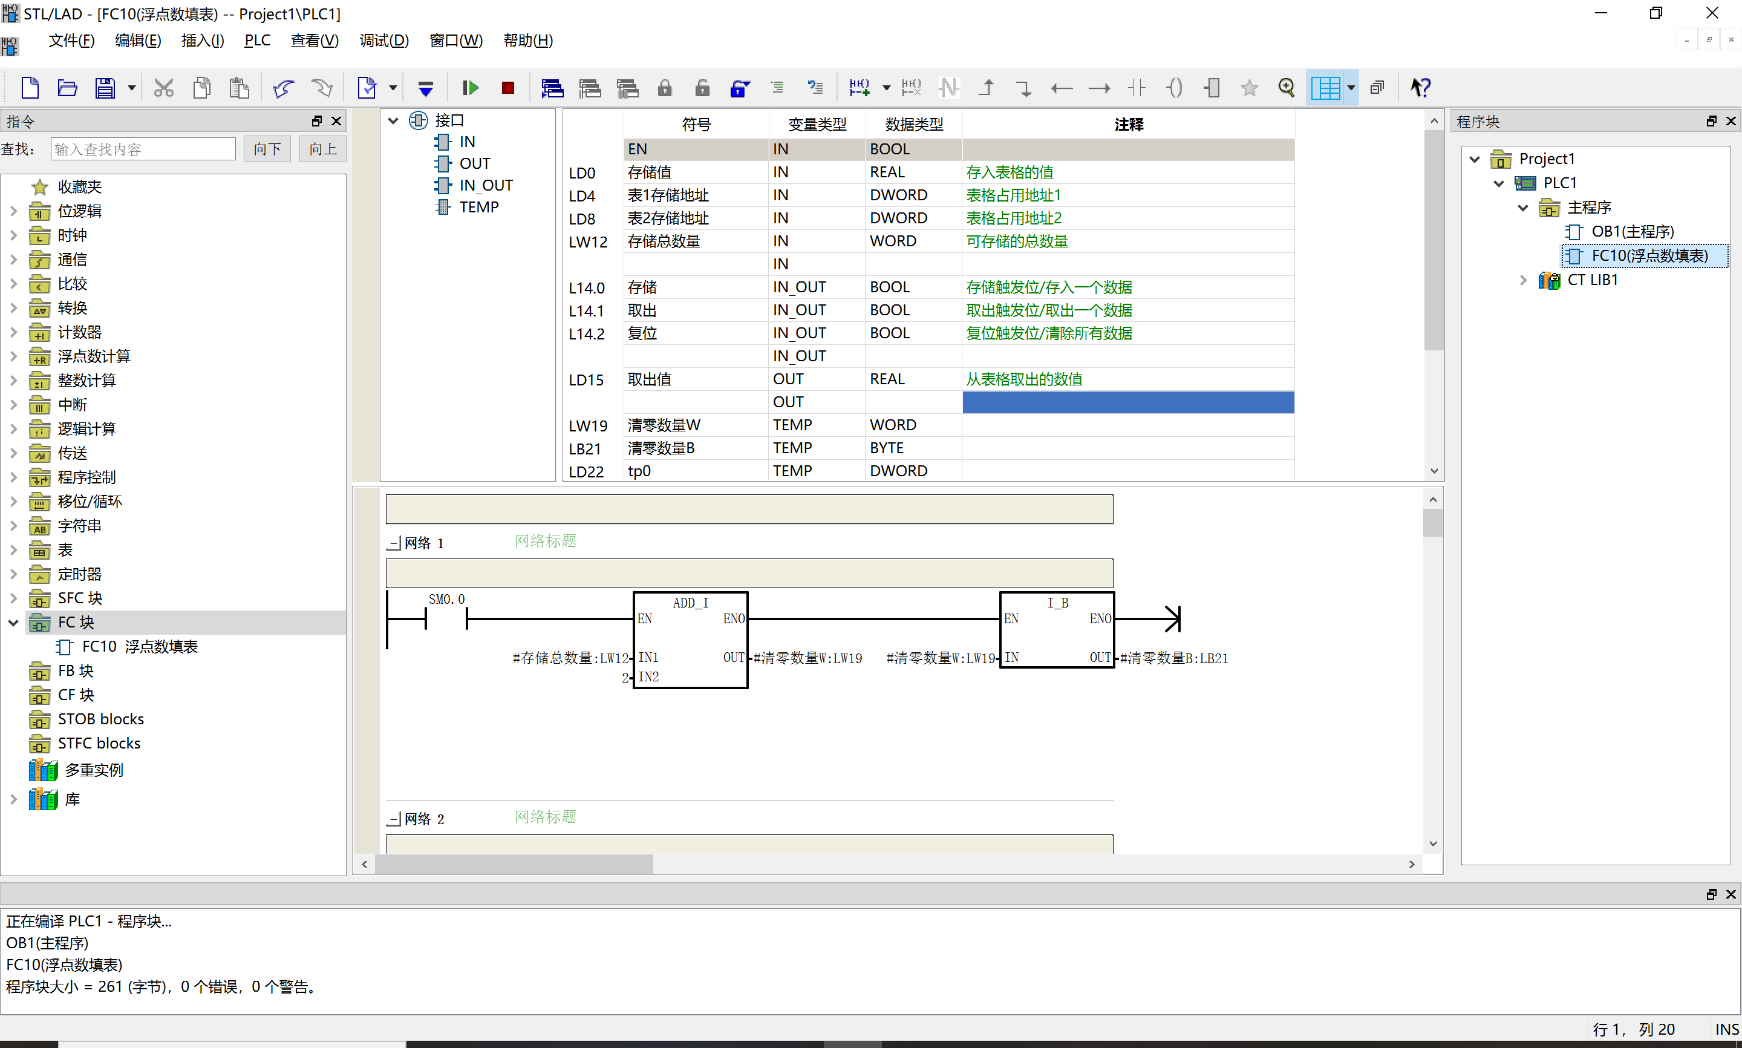The image size is (1742, 1048).
Task: Collapse the 主程序 folder node
Action: [1522, 208]
